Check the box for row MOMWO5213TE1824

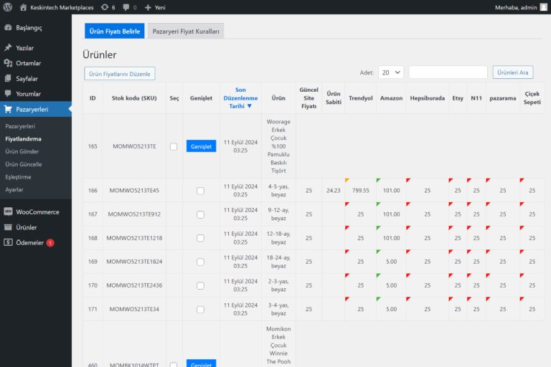click(200, 262)
